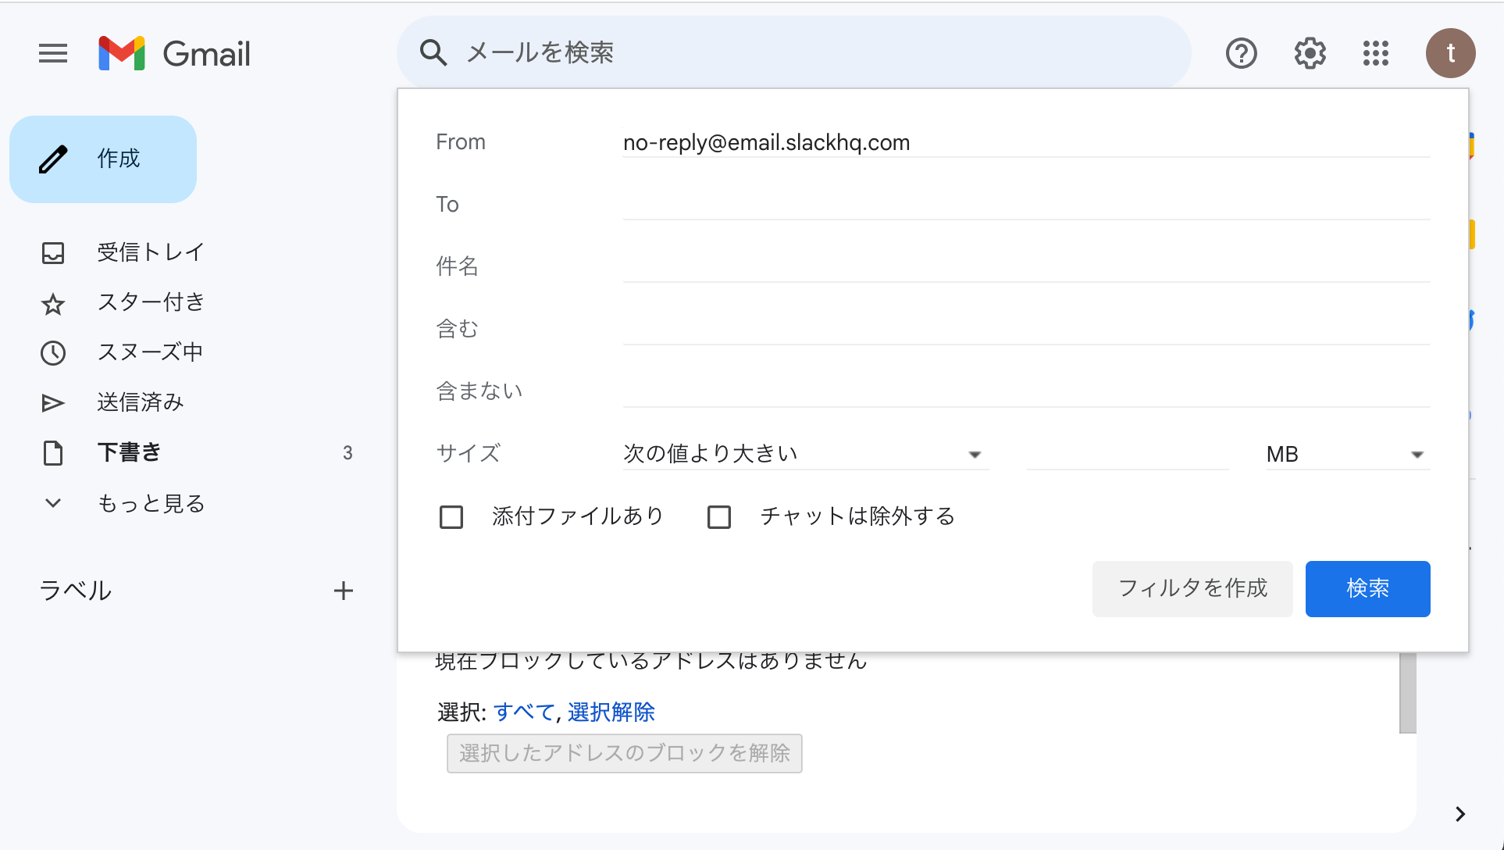Image resolution: width=1504 pixels, height=850 pixels.
Task: Click the From field with slackhq address
Action: pos(1026,142)
